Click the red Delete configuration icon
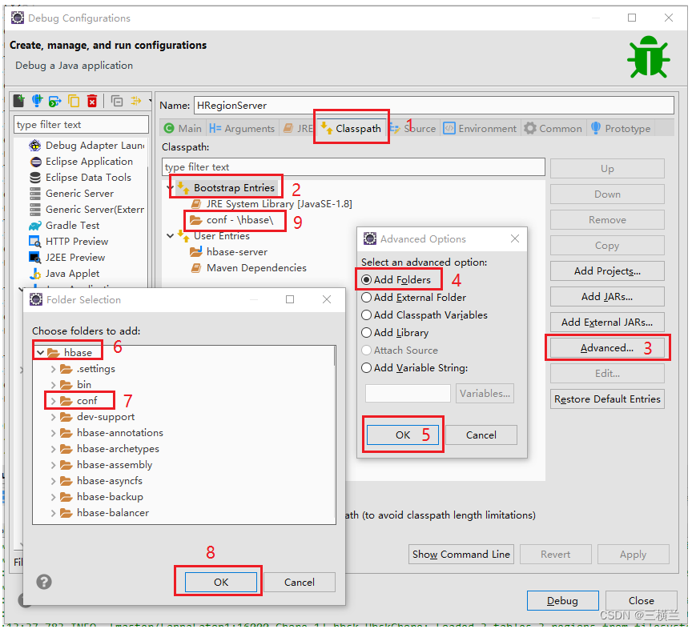 (x=92, y=102)
